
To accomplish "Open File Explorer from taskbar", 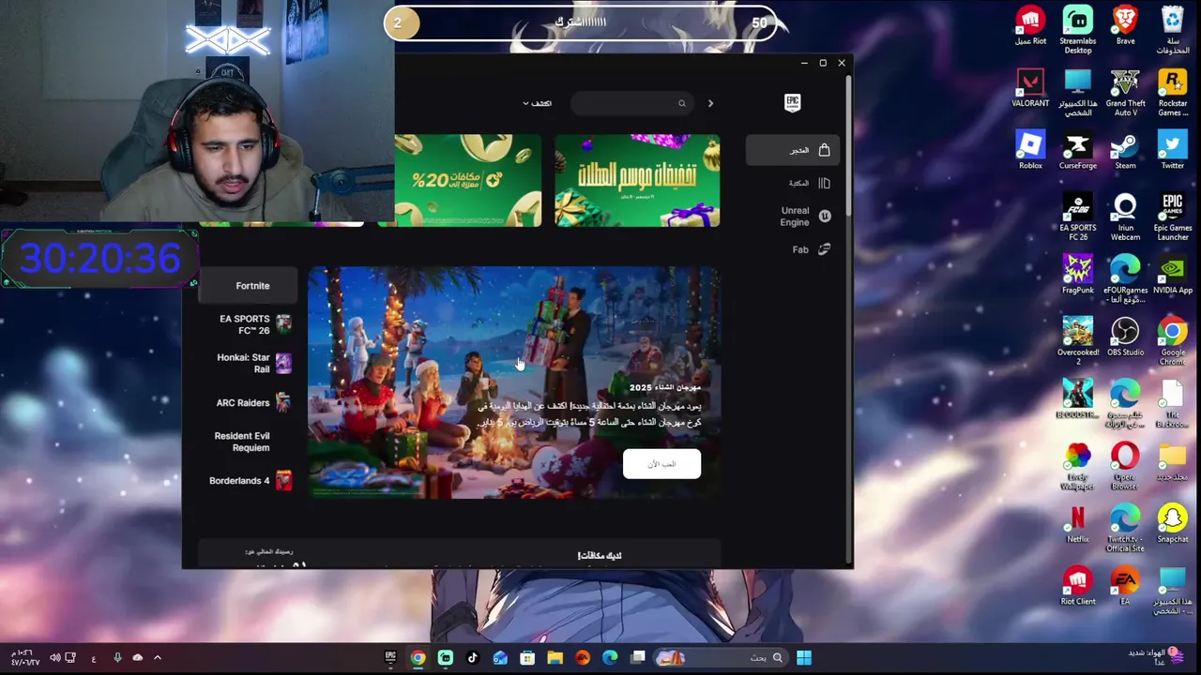I will pyautogui.click(x=555, y=658).
